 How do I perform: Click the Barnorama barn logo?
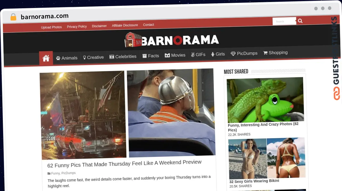172,40
